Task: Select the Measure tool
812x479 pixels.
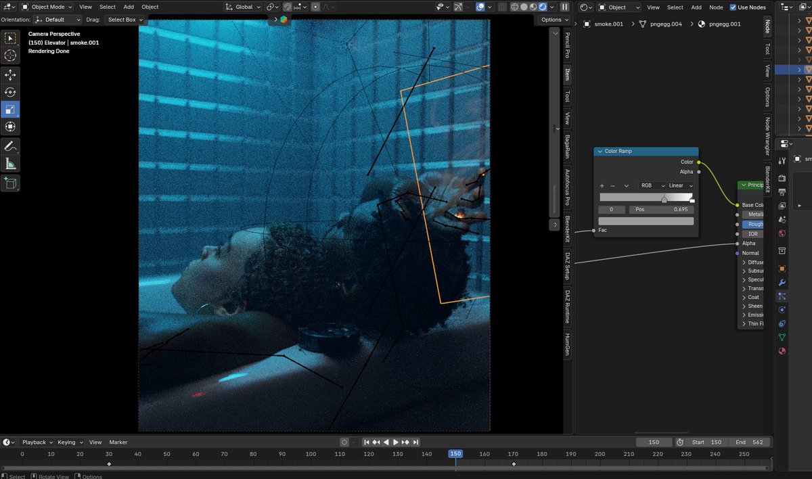Action: tap(10, 164)
